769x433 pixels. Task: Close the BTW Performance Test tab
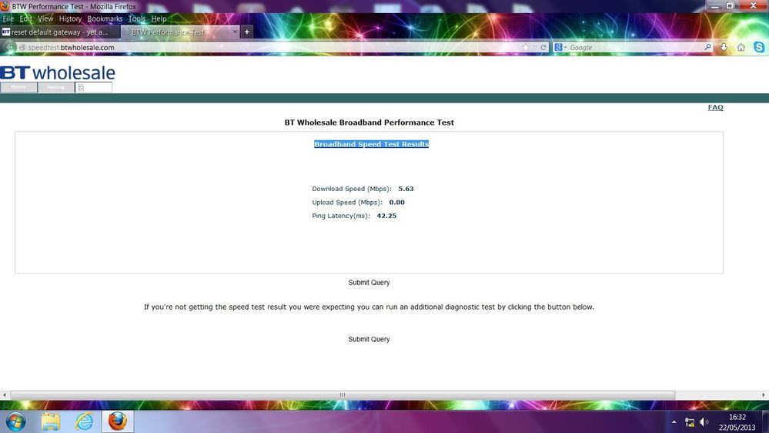pos(235,32)
